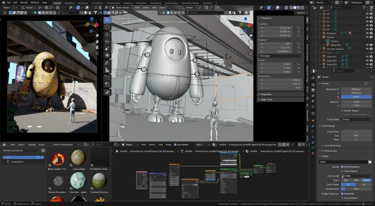Open the Catalog menu in the asset browser

(31, 144)
